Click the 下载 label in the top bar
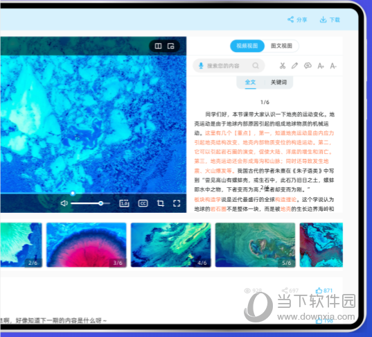The width and height of the screenshot is (372, 337). [335, 19]
